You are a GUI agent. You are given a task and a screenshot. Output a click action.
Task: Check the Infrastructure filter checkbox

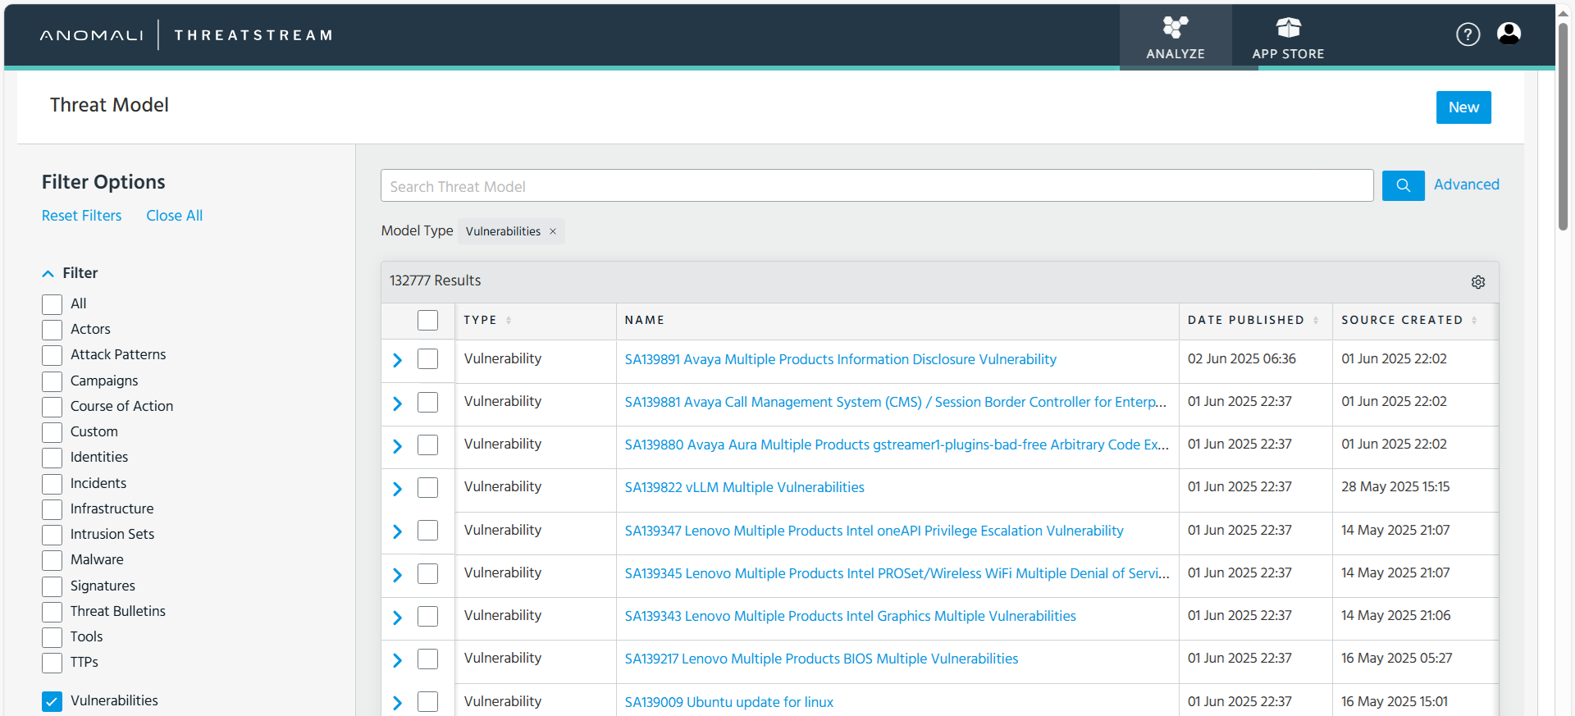click(52, 509)
